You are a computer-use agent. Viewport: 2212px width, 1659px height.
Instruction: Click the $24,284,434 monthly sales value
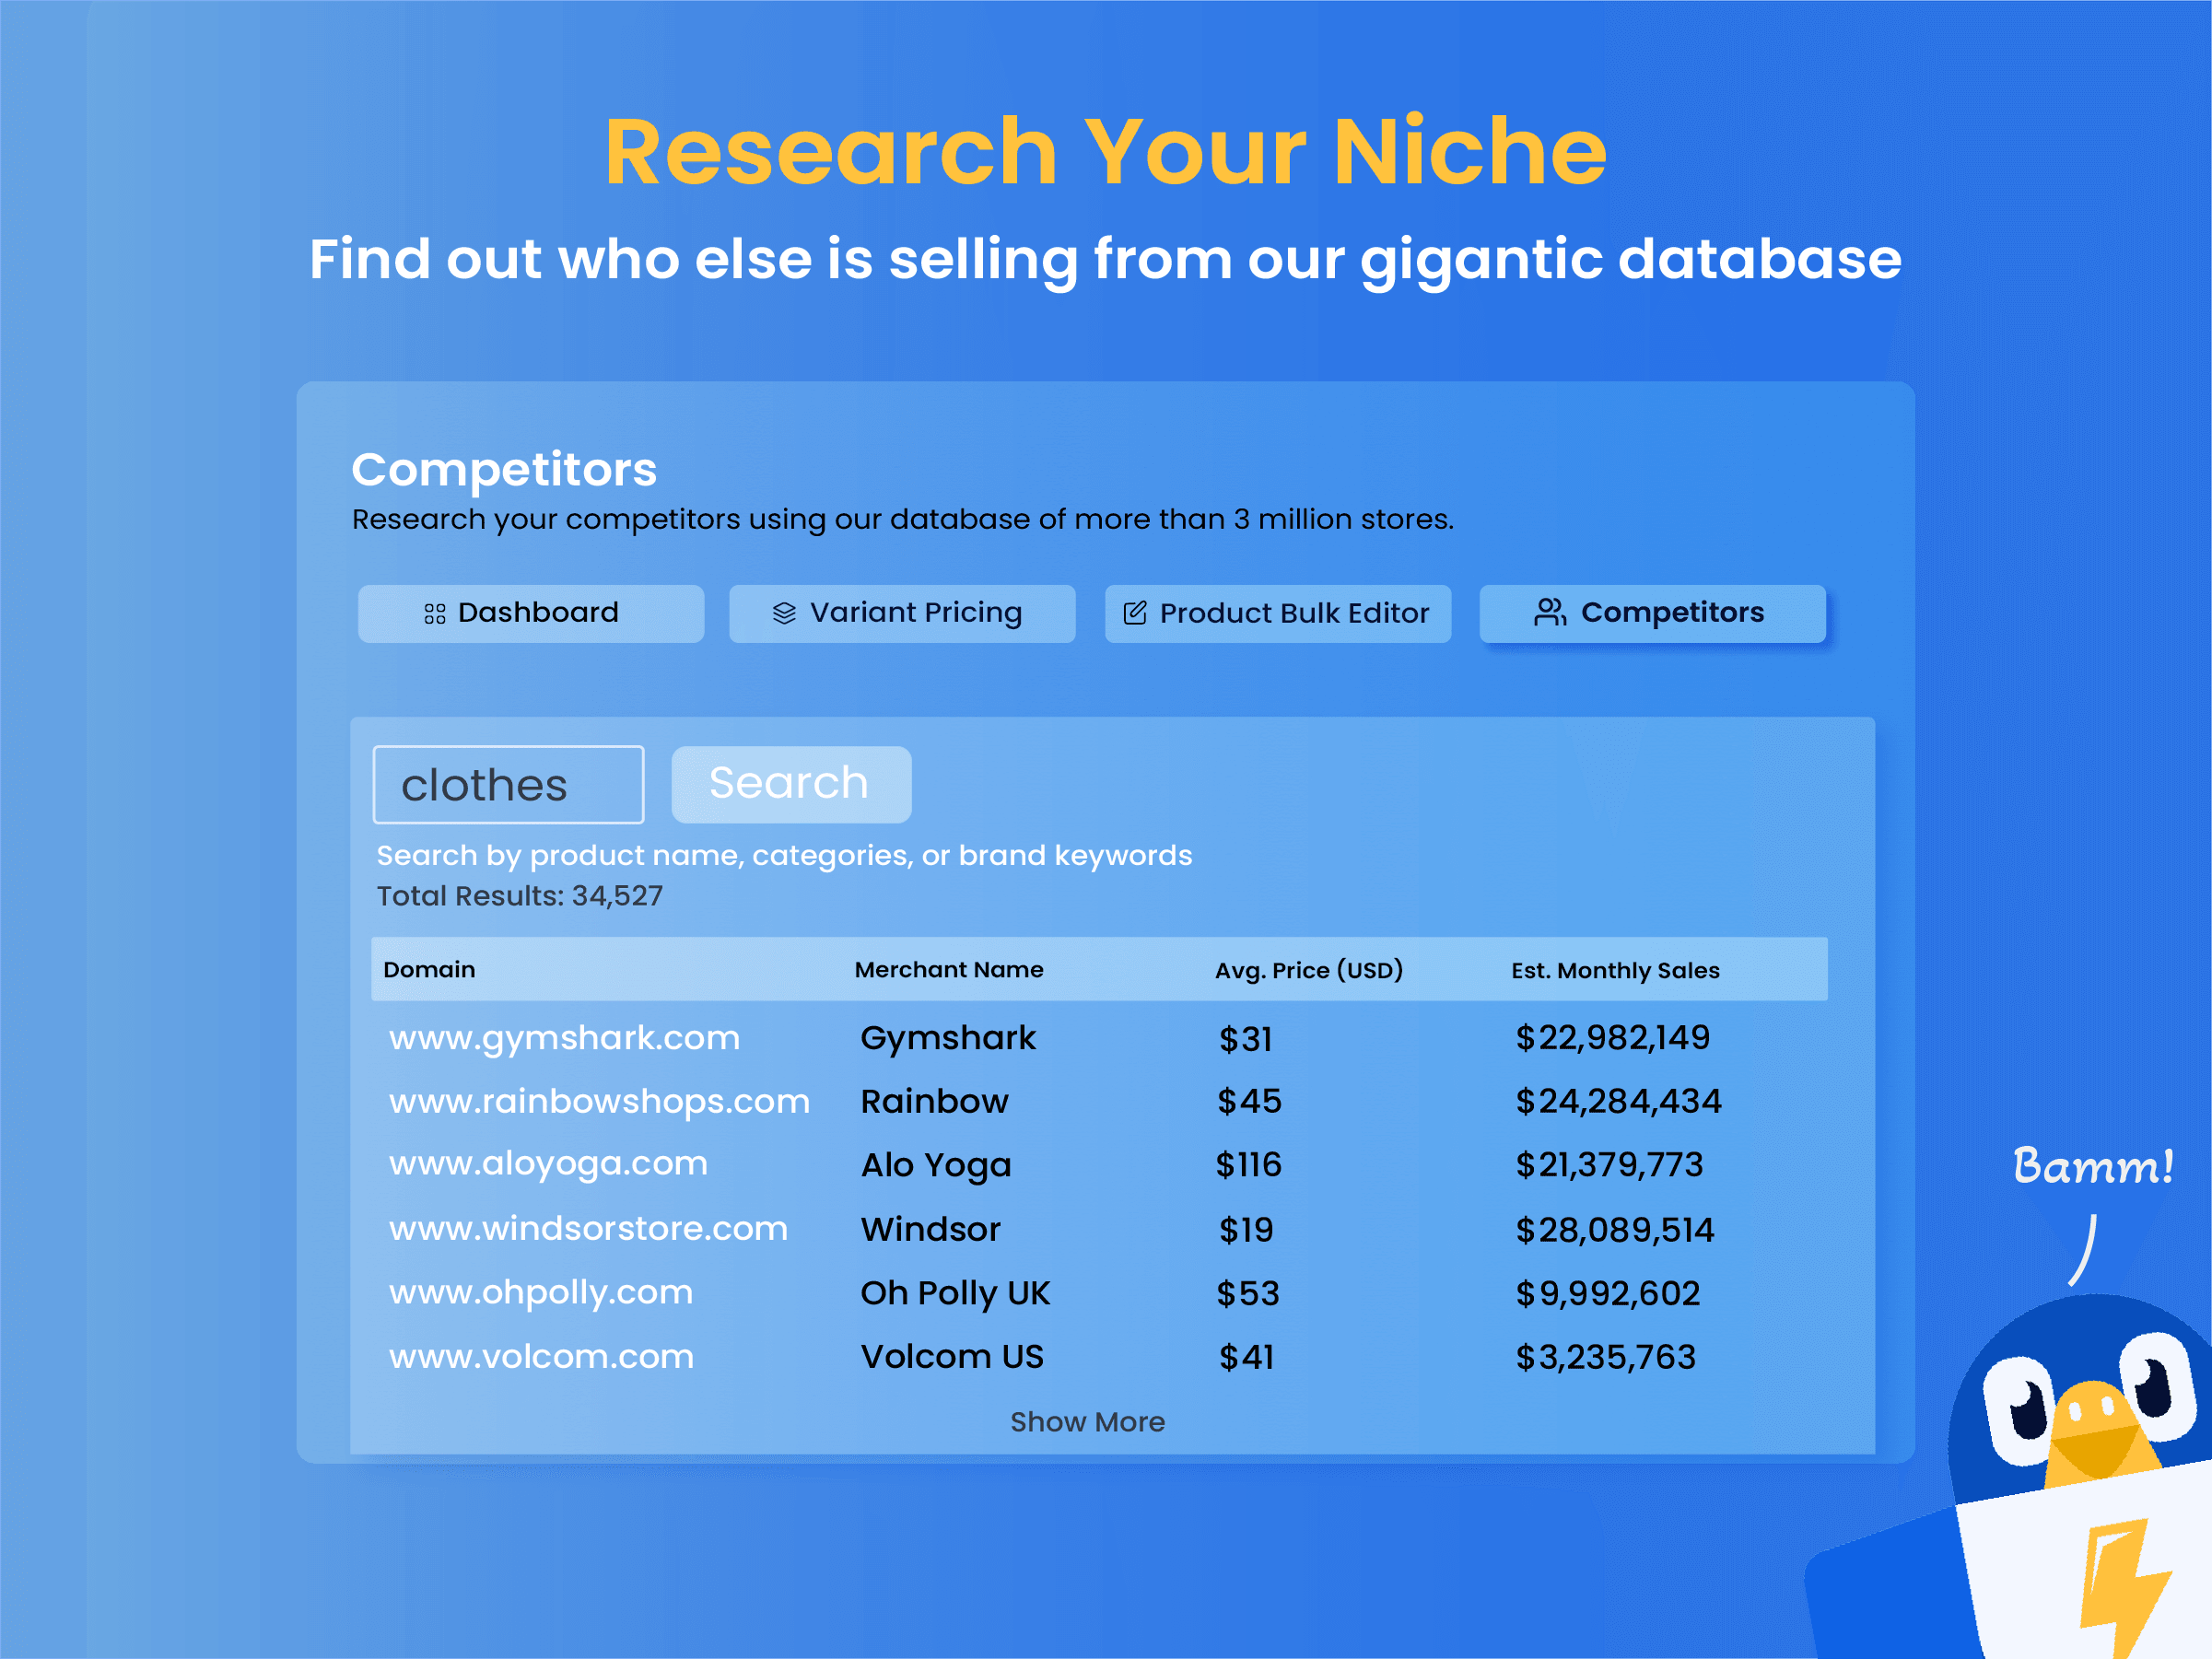point(1618,1102)
